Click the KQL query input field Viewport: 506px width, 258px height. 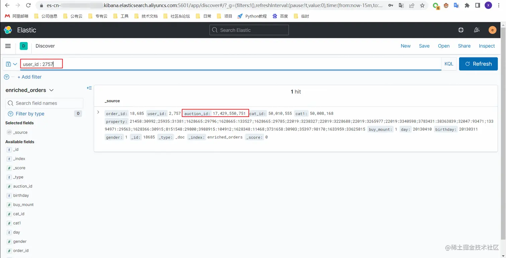pyautogui.click(x=230, y=64)
